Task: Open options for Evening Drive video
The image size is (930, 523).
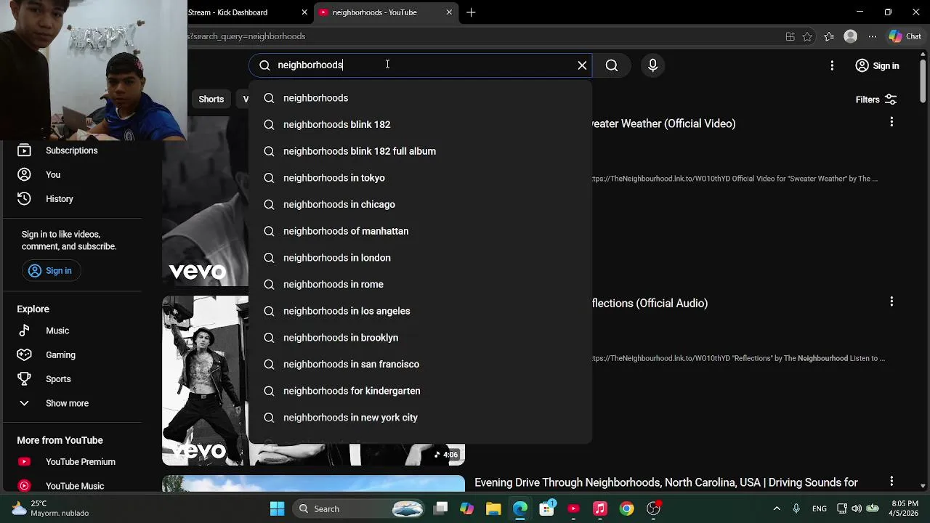Action: [891, 482]
